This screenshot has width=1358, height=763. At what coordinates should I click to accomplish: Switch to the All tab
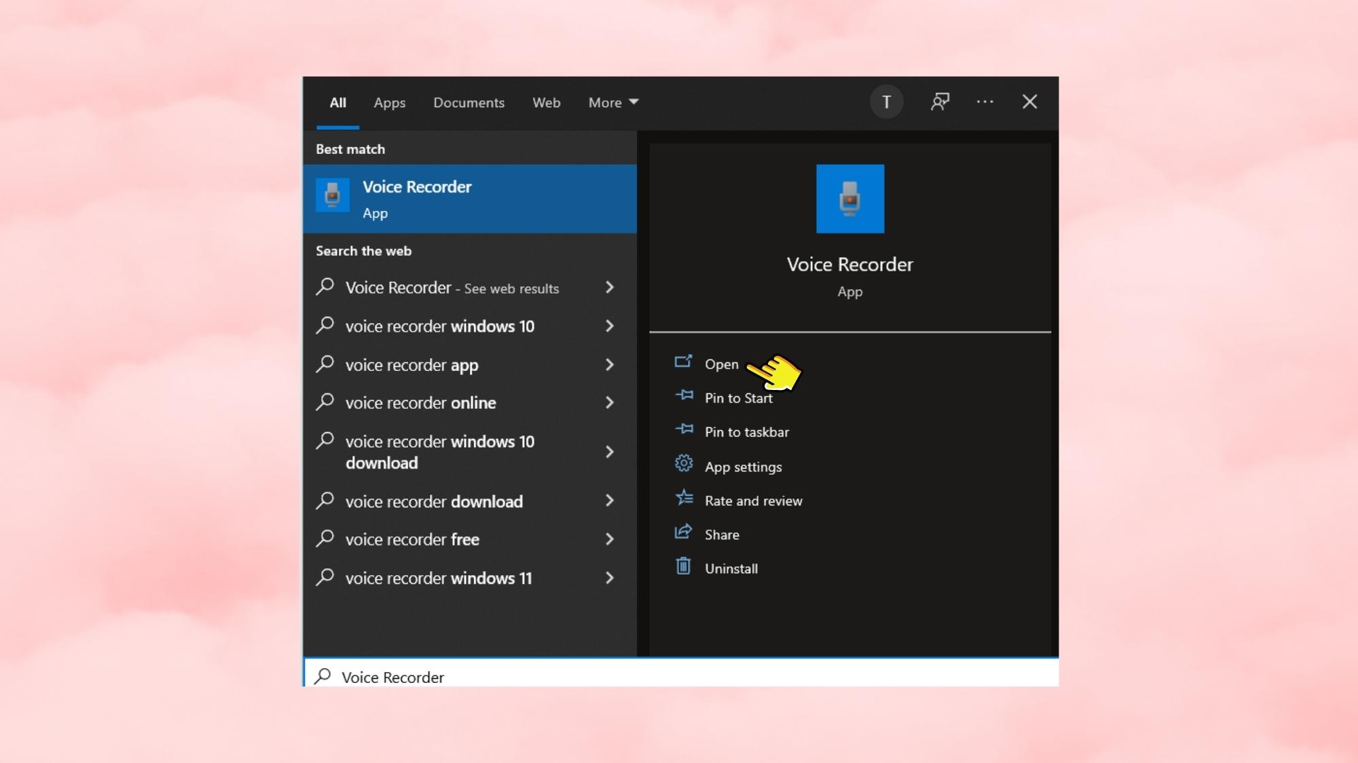coord(337,102)
